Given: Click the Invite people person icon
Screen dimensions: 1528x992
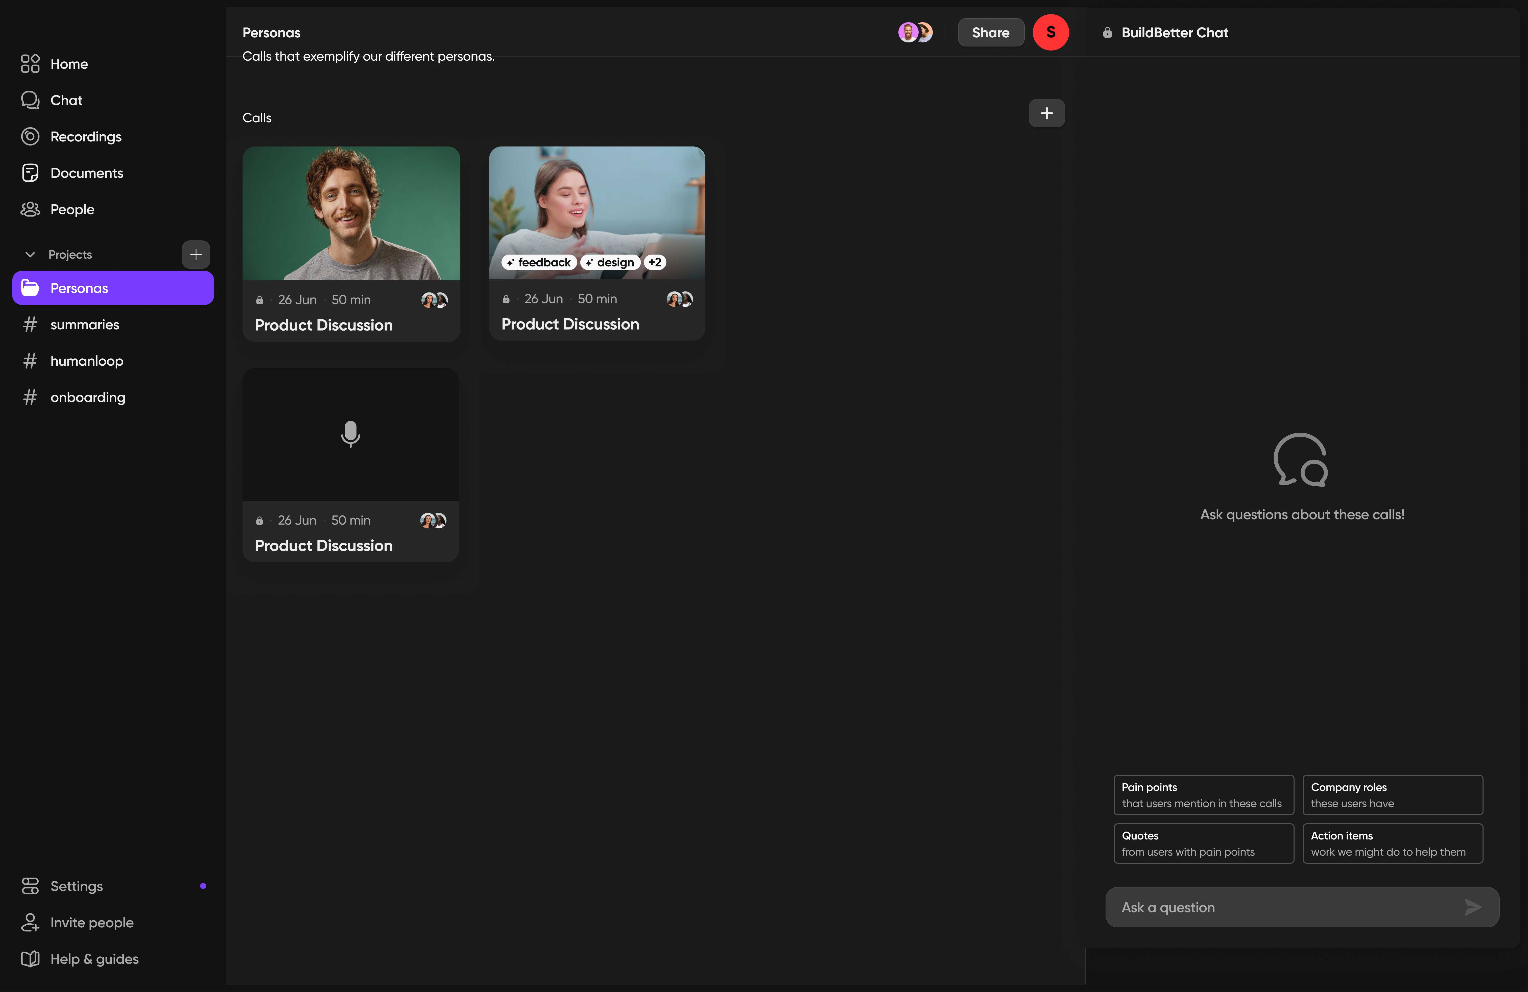Looking at the screenshot, I should pyautogui.click(x=30, y=923).
